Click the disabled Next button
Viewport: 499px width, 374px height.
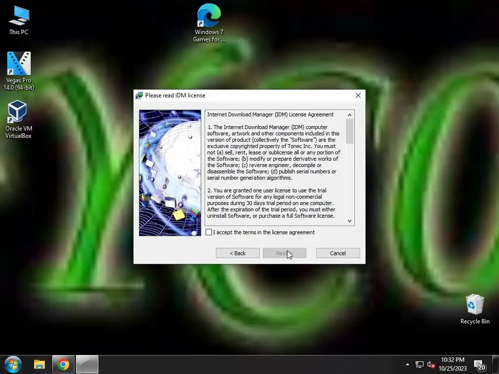coord(285,253)
